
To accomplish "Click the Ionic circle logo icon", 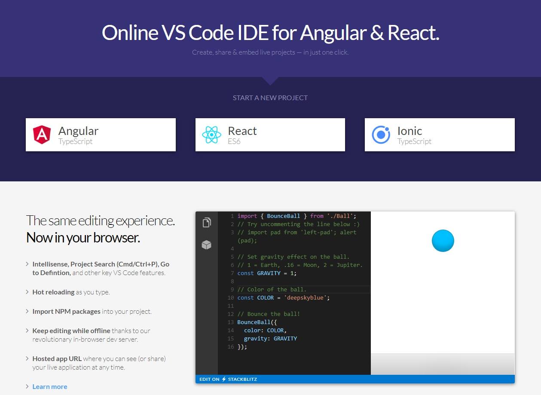I will click(381, 135).
